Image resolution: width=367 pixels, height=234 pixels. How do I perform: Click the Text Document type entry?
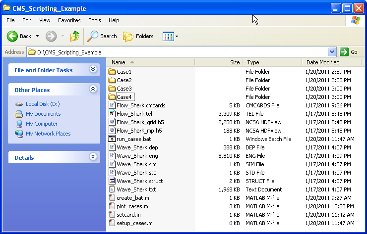tap(263, 189)
